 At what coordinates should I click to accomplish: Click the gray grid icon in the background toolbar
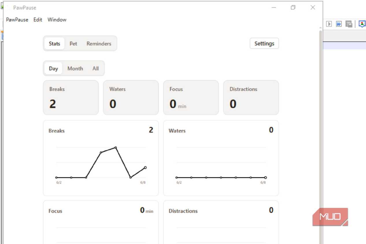[x=349, y=24]
